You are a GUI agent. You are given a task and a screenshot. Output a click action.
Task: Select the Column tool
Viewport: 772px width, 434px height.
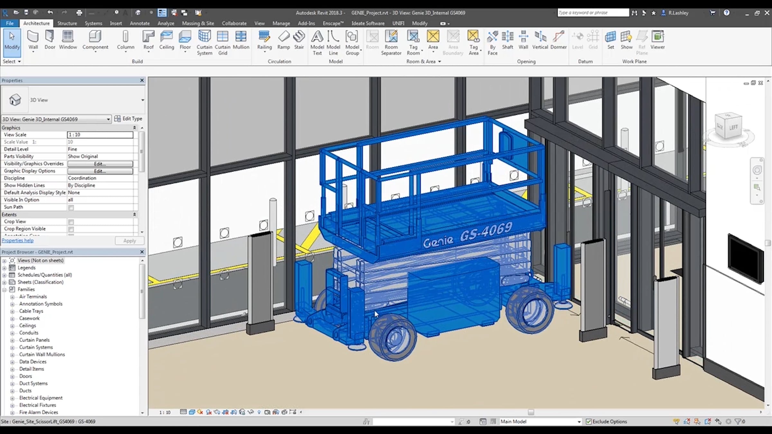(125, 40)
